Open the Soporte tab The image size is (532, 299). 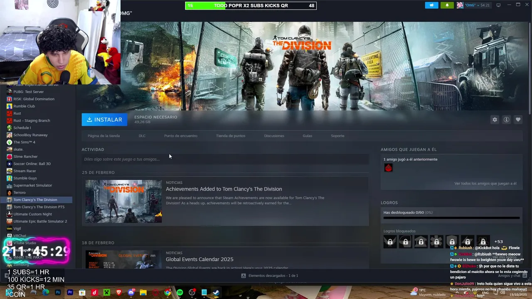click(x=337, y=136)
